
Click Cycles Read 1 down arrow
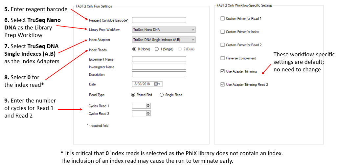pyautogui.click(x=148, y=107)
